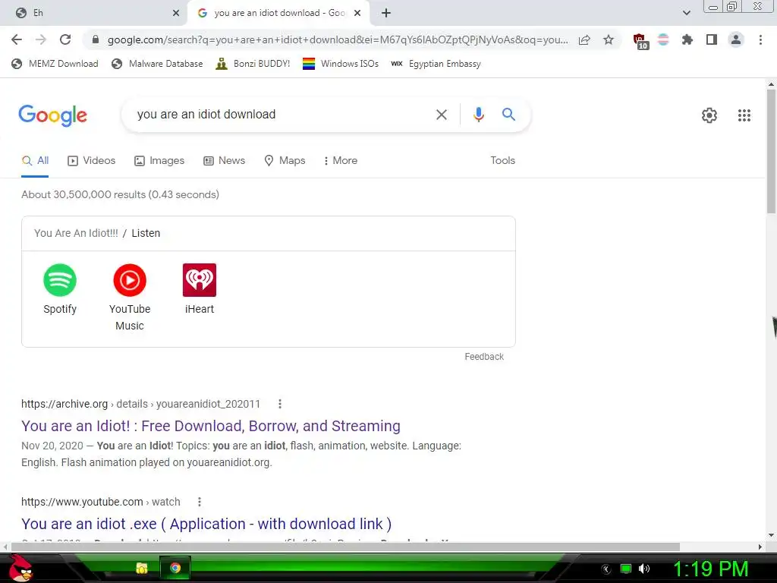The image size is (777, 583).
Task: Click the scroll right arrow at bottom
Action: [x=760, y=547]
